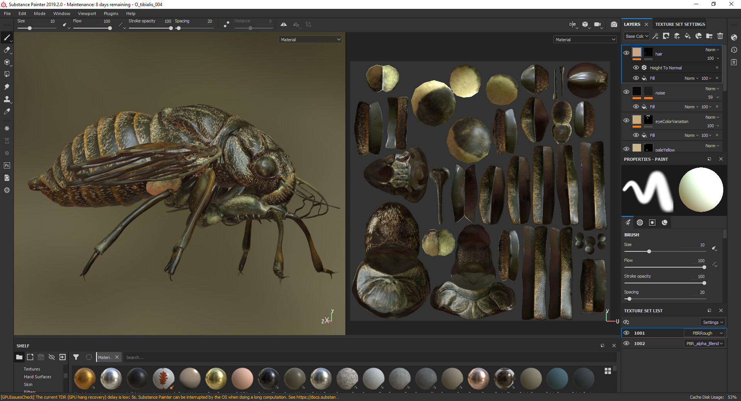Select the Material Picker eyedropper tool
Image resolution: width=741 pixels, height=401 pixels.
point(7,111)
